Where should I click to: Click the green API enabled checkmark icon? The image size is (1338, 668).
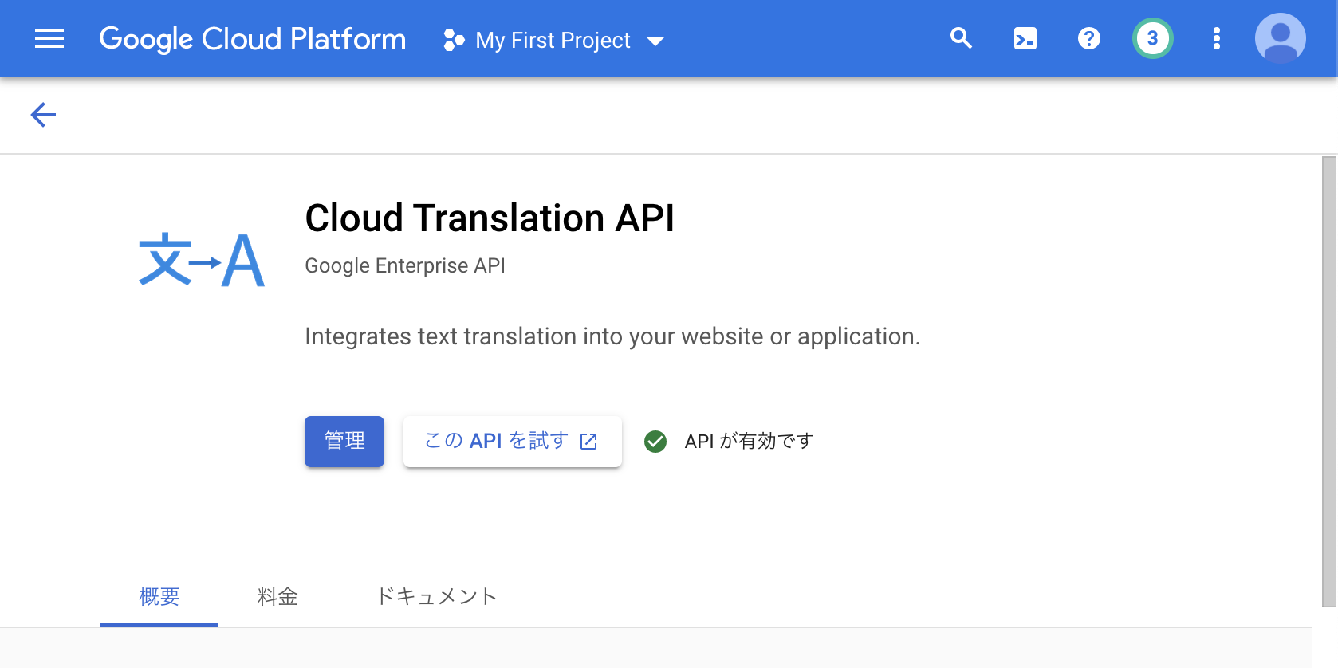pyautogui.click(x=655, y=441)
